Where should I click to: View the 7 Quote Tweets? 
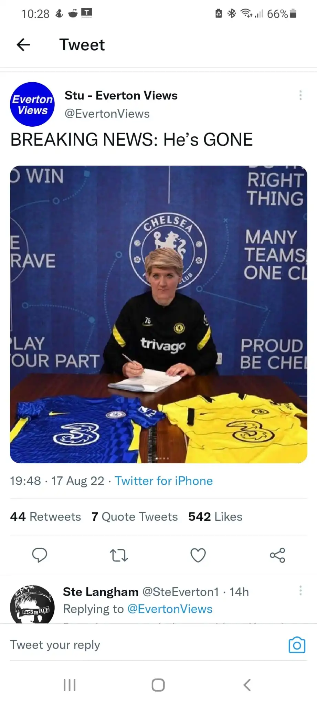[x=135, y=516]
